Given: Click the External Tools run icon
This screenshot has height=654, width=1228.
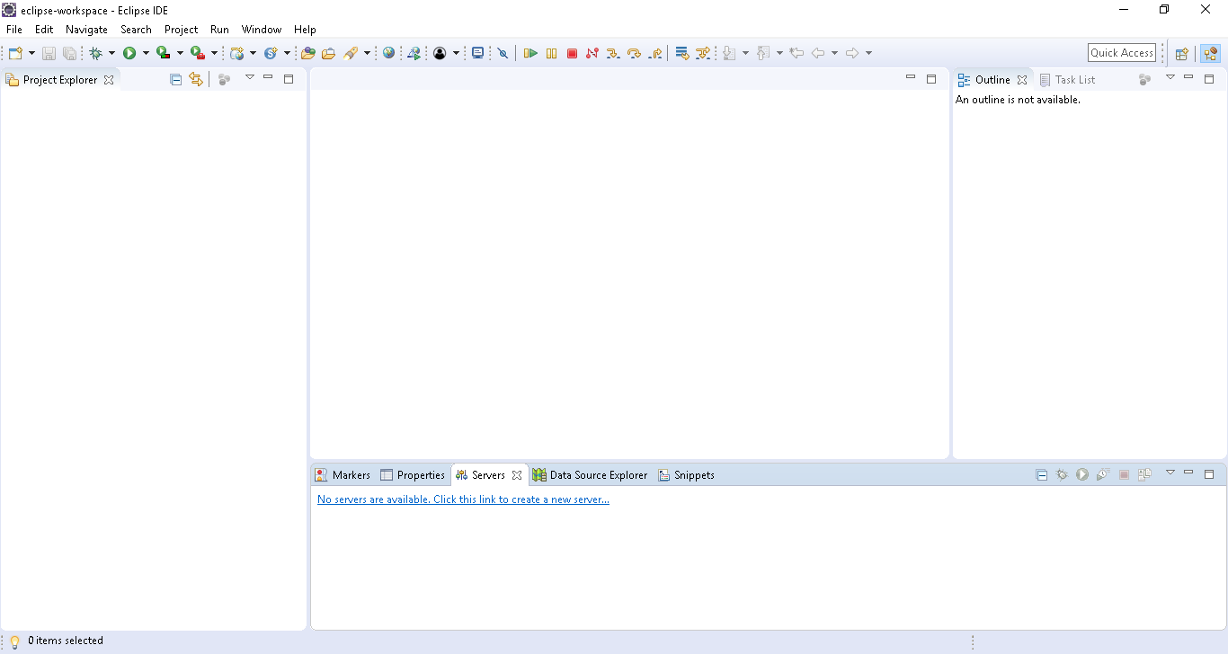Looking at the screenshot, I should pos(198,53).
